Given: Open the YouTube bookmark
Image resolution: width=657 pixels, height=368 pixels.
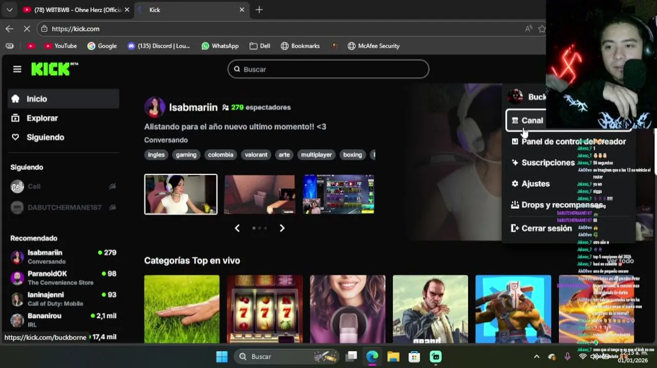Looking at the screenshot, I should pos(60,46).
